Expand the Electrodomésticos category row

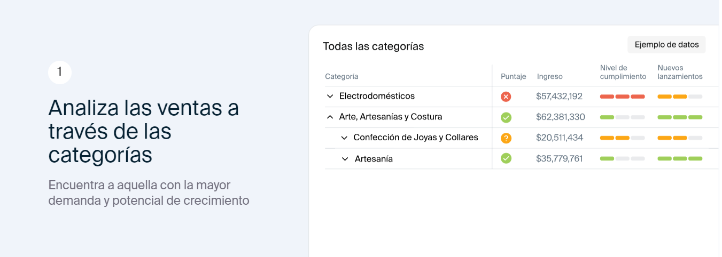pyautogui.click(x=330, y=97)
